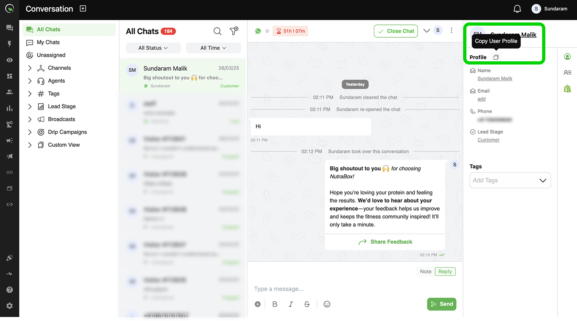
Task: Insert an emoji with the smiley icon
Action: click(x=327, y=304)
